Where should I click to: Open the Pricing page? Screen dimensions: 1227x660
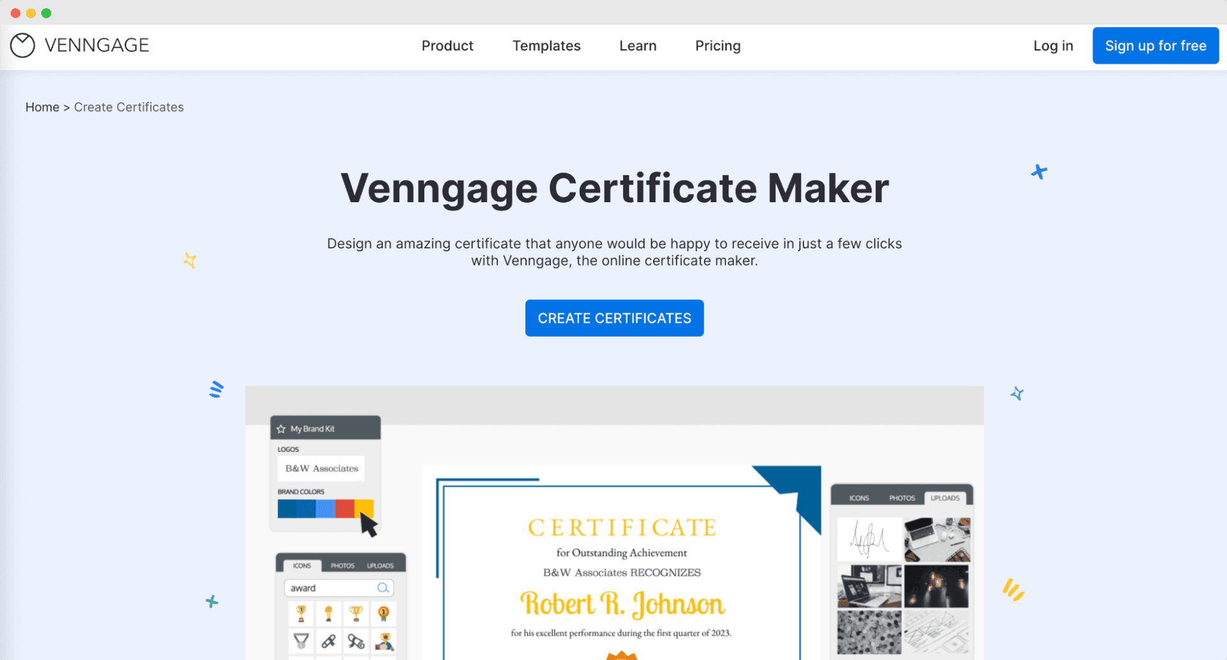(x=718, y=45)
